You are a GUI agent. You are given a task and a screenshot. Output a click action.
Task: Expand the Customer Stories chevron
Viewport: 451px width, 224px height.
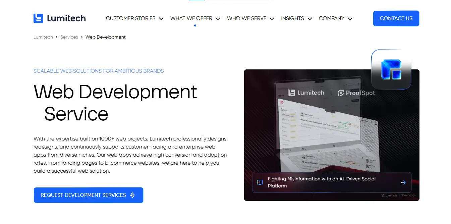tap(161, 19)
